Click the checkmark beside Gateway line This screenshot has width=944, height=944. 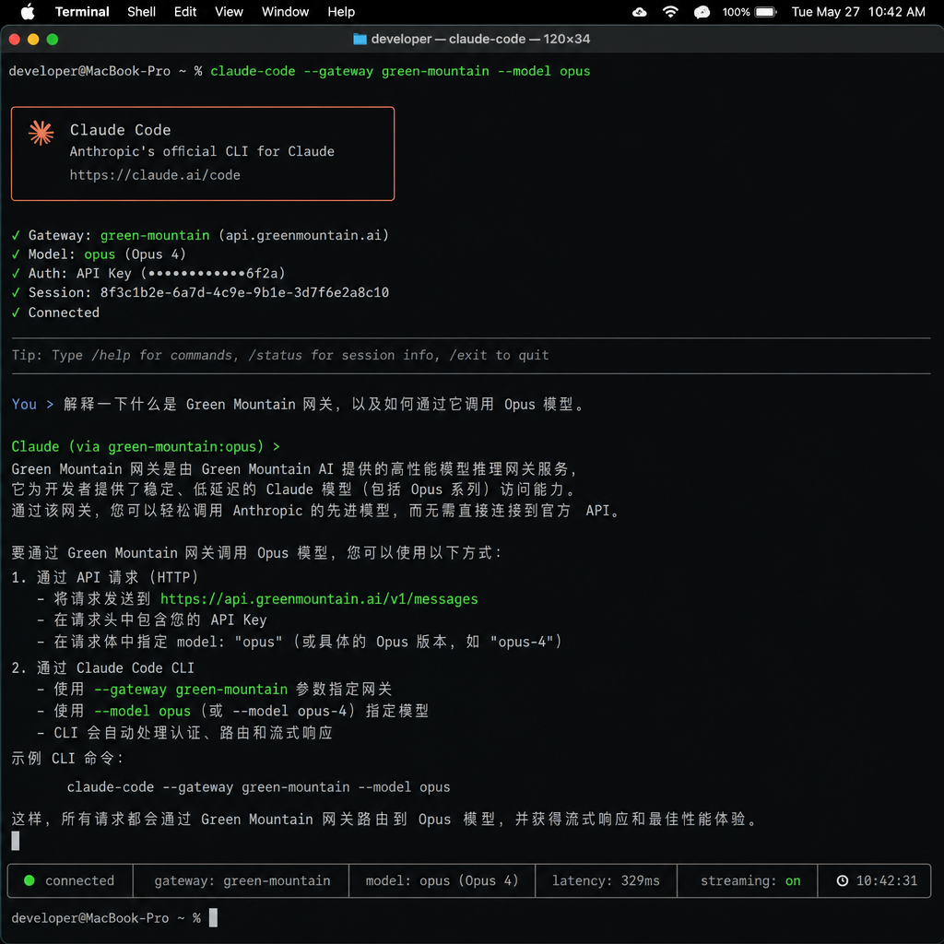pos(16,235)
